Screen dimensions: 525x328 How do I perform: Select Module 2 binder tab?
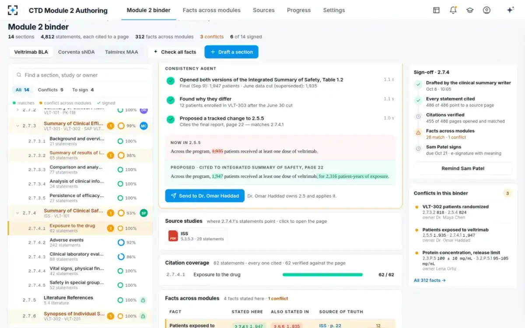(149, 10)
